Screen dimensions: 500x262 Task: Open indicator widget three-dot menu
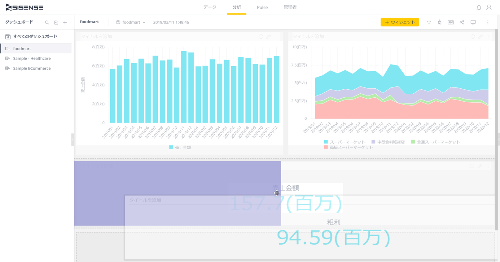488,166
